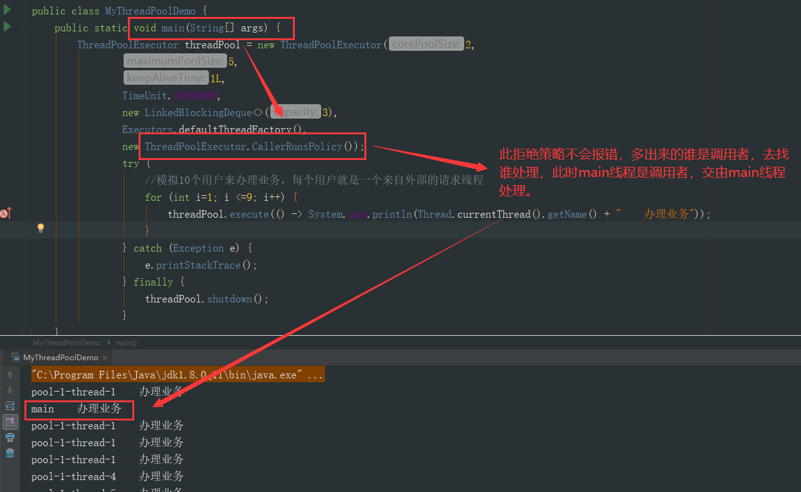Click the down arrow in run toolbar
Viewport: 801px width, 492px height.
point(10,390)
